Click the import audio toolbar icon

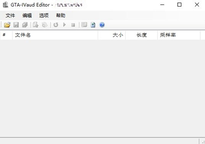pos(44,25)
